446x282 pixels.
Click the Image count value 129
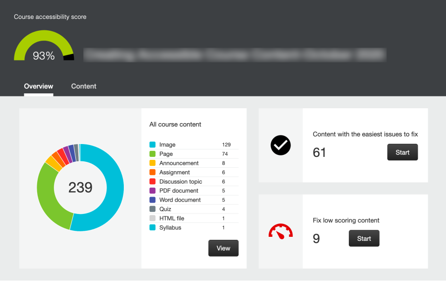coord(226,144)
